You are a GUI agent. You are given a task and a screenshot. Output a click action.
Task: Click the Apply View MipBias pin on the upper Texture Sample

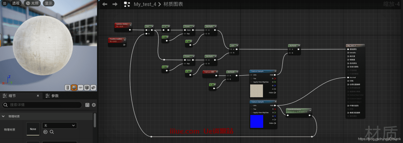click(x=252, y=82)
